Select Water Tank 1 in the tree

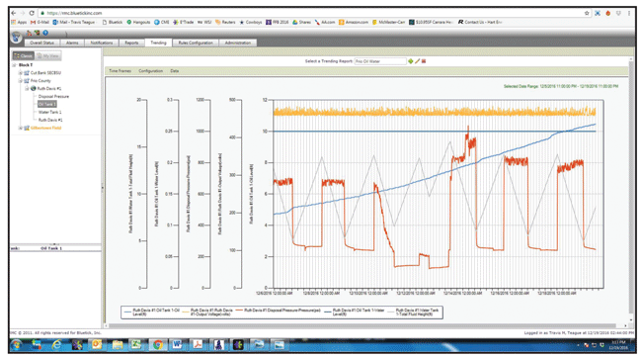[x=50, y=112]
